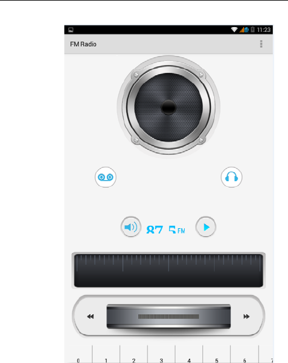Select preset channel slot 6

click(244, 354)
